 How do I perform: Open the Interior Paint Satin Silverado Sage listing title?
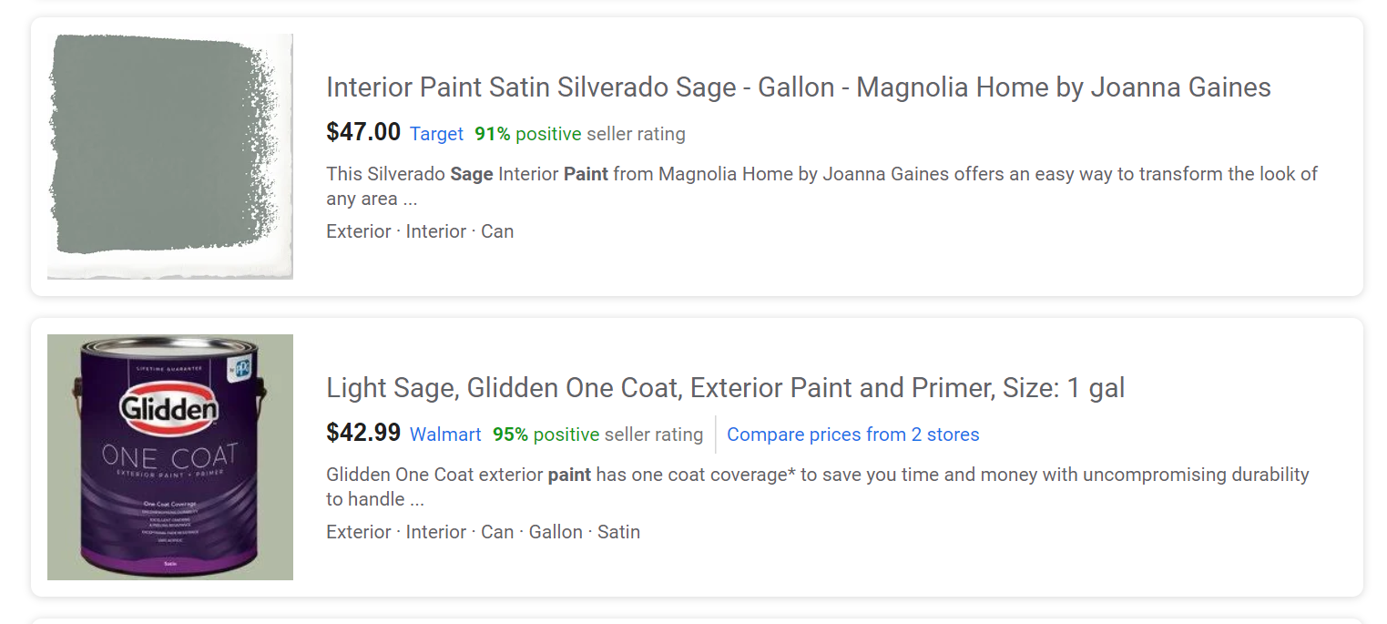798,87
